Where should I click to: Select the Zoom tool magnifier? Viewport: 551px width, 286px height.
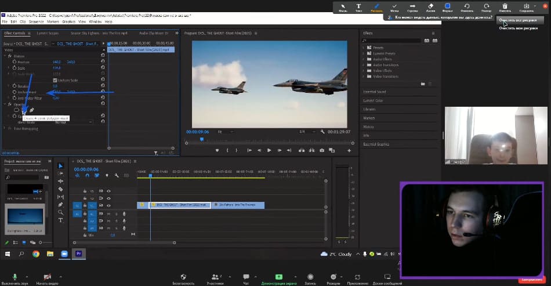60,212
